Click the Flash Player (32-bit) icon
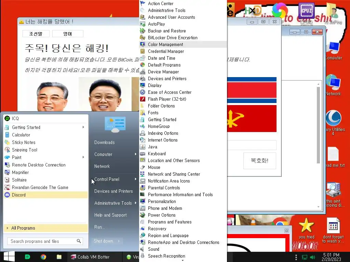The image size is (350, 262). pos(143,99)
